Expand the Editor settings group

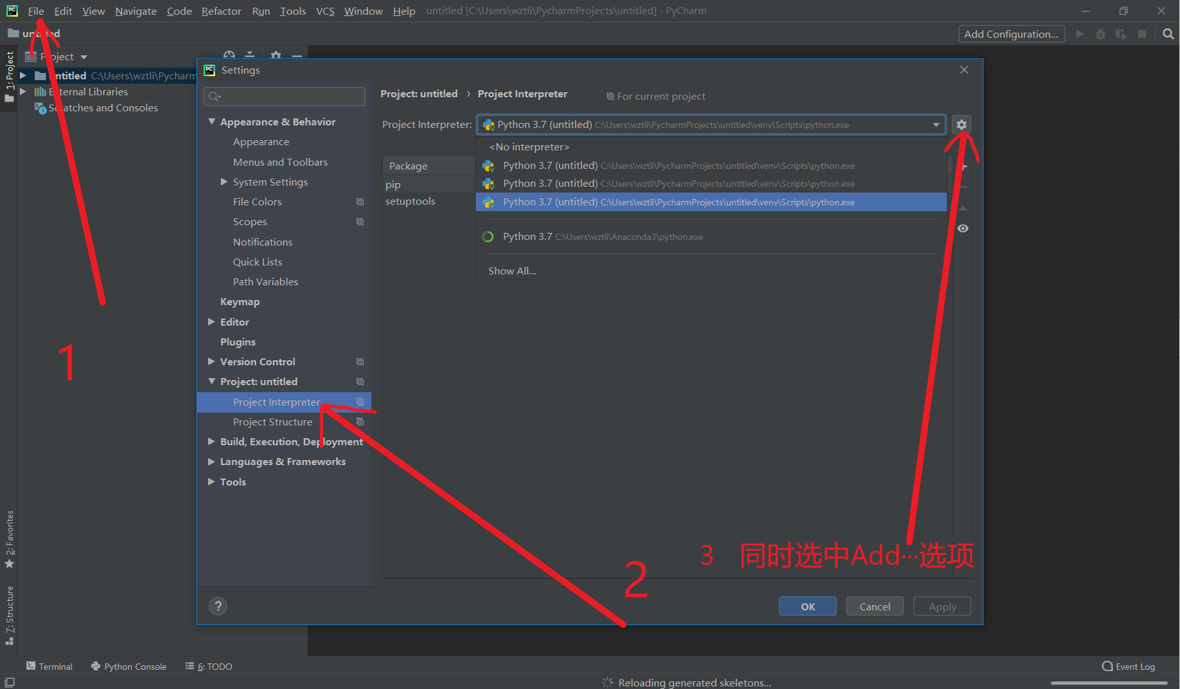pos(211,322)
